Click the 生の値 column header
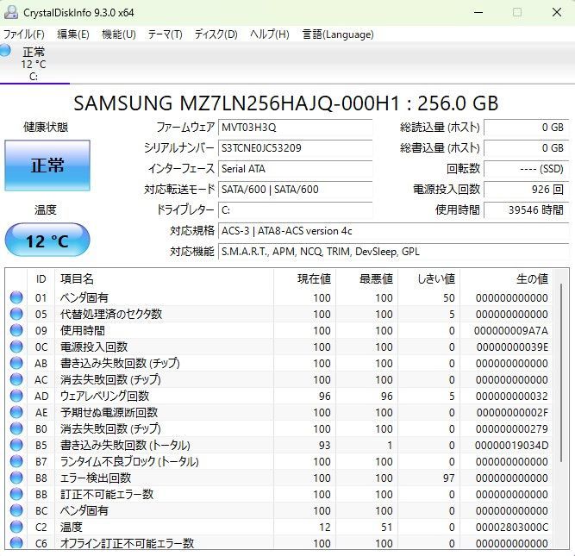 [506, 279]
